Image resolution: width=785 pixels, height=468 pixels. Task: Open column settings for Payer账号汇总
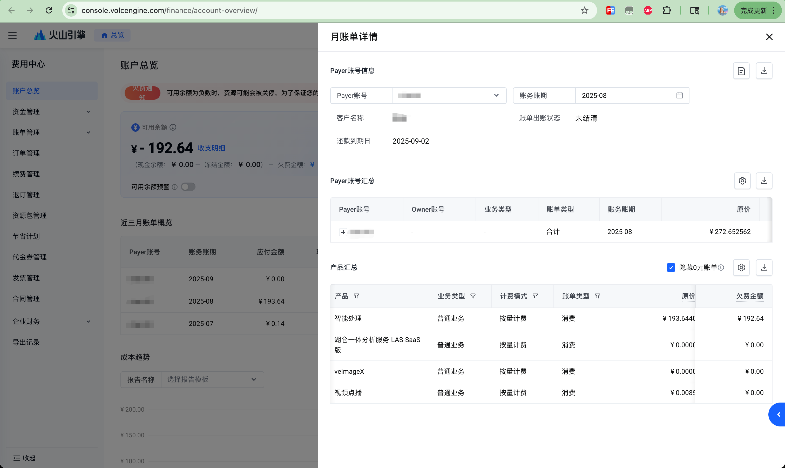742,181
